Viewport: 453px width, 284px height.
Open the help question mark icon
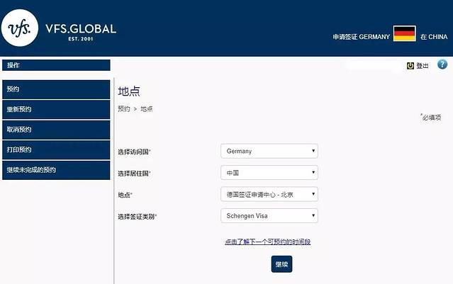442,64
